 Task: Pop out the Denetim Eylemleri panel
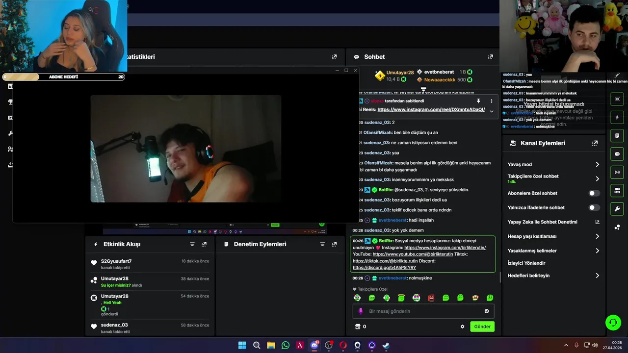(334, 244)
